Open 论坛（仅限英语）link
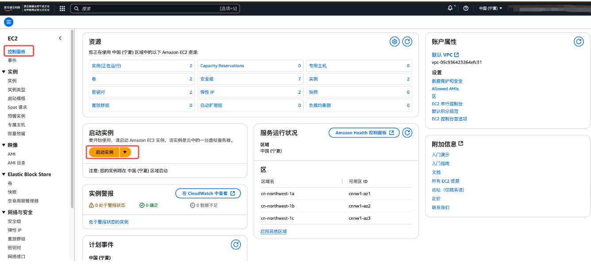591x265 pixels. click(448, 190)
